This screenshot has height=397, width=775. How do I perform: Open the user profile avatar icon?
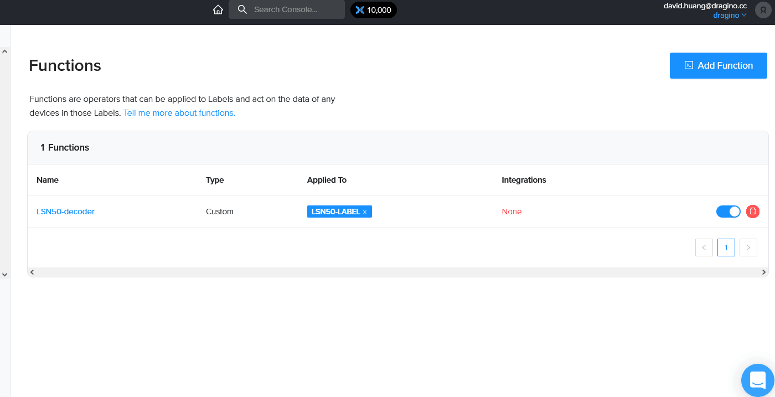763,10
